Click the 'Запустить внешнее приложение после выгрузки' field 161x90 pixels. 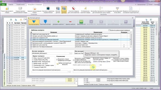point(50,72)
